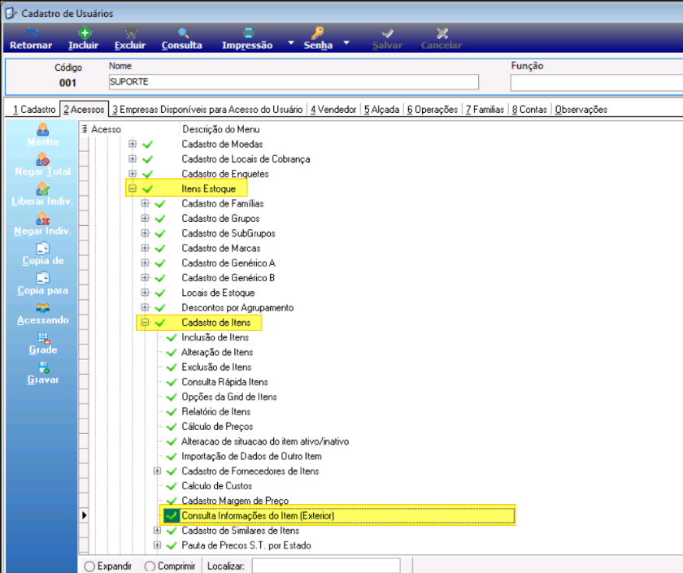The width and height of the screenshot is (683, 573).
Task: Click the Descrição do Menu column header
Action: coord(221,129)
